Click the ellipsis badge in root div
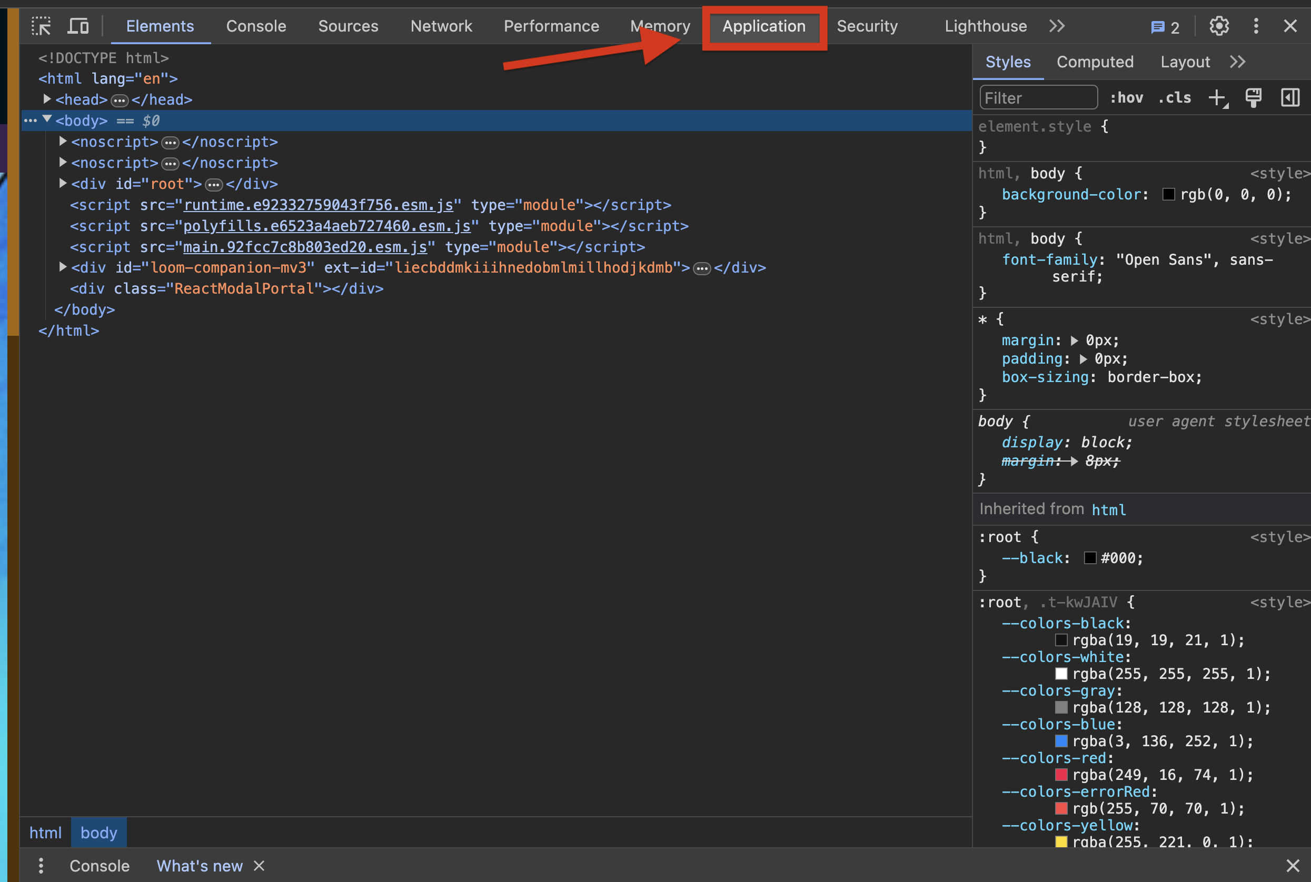This screenshot has width=1311, height=882. [214, 185]
